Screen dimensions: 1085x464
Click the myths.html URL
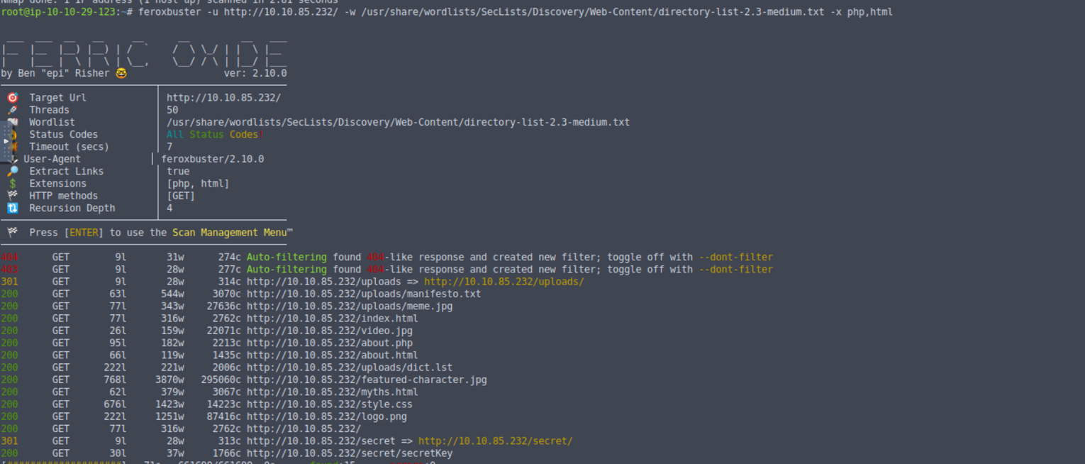coord(333,392)
